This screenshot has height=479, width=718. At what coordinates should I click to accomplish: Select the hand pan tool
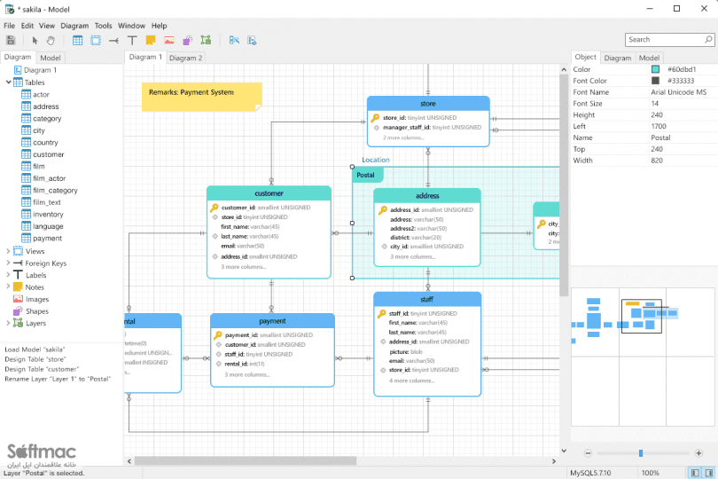[51, 40]
